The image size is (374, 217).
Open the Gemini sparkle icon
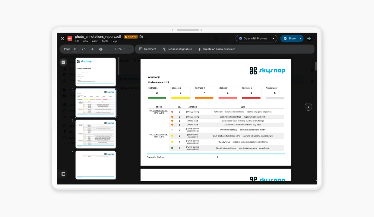point(309,39)
